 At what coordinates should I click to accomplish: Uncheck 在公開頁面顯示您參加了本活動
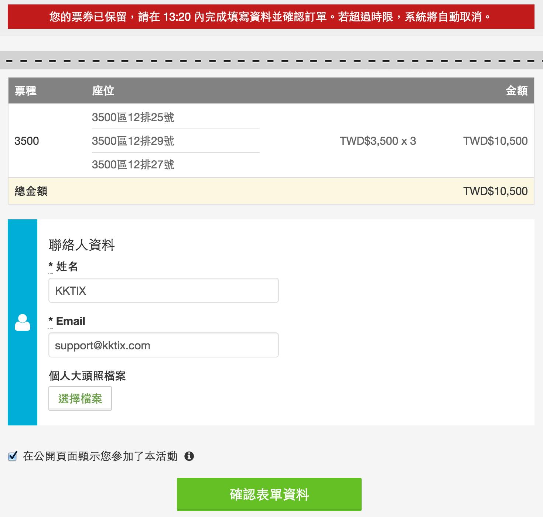(13, 456)
